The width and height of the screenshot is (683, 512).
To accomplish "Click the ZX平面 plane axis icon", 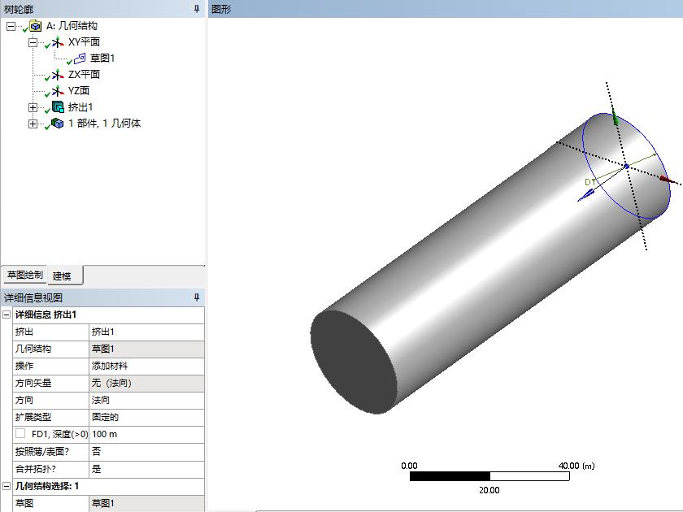I will [58, 75].
